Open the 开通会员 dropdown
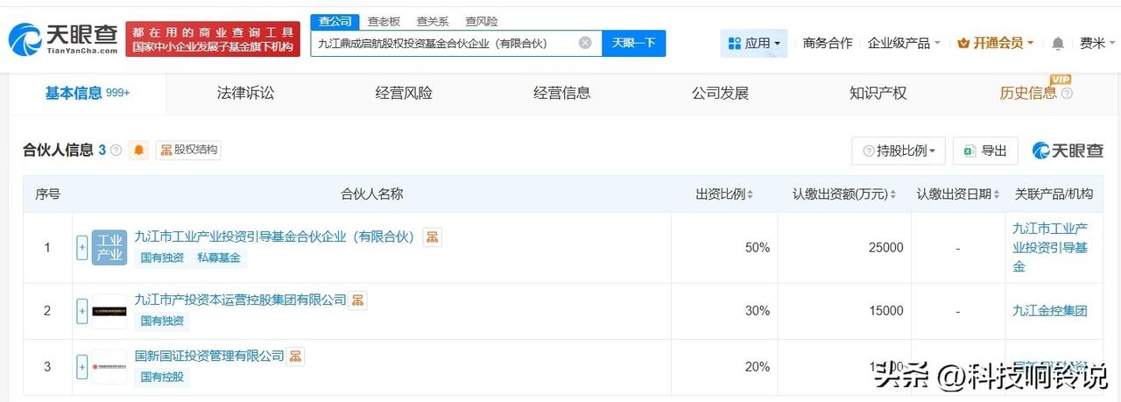The image size is (1121, 402). click(996, 43)
